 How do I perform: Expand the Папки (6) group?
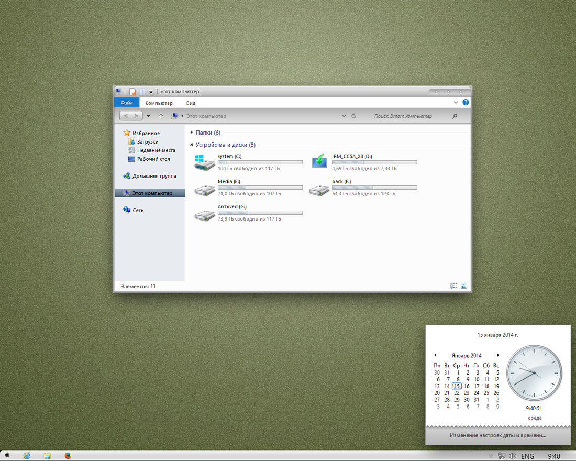coord(191,133)
